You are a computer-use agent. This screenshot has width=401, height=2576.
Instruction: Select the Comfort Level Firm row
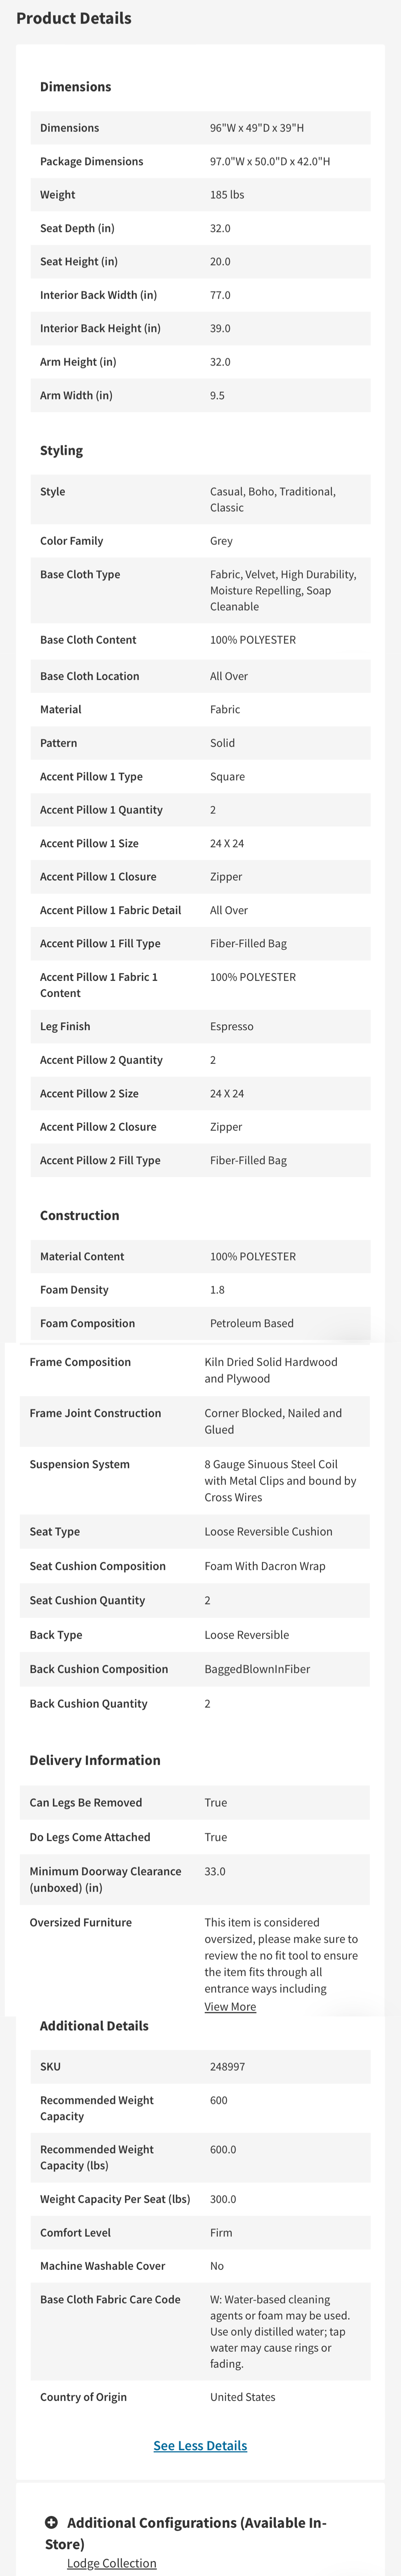(200, 2232)
